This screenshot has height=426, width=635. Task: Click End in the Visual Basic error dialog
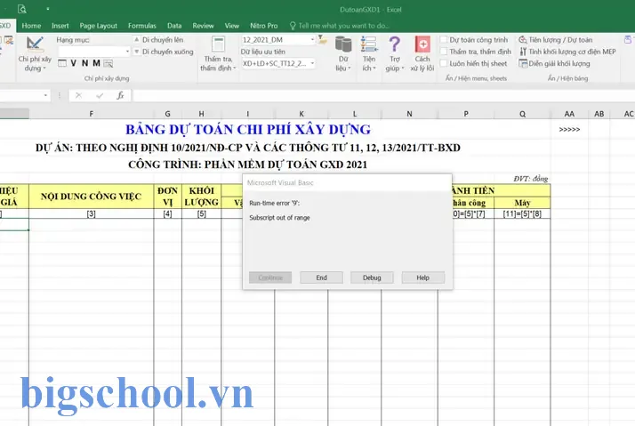click(x=322, y=277)
